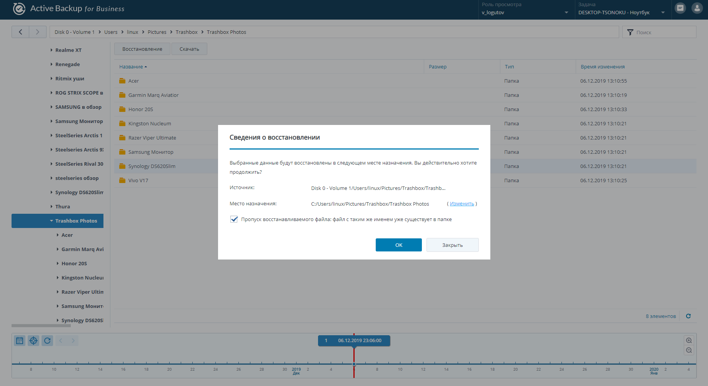Click the Vivo V17 folder icon
708x386 pixels.
pyautogui.click(x=122, y=180)
